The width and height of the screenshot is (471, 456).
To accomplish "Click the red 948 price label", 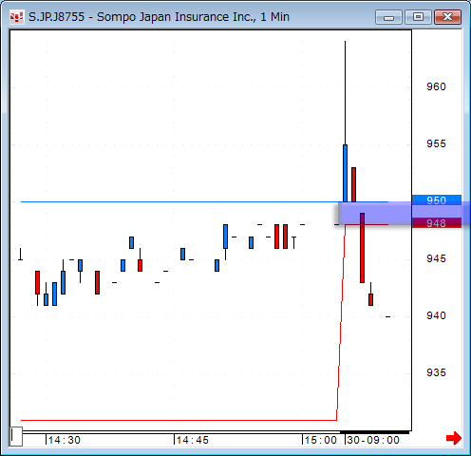I will pyautogui.click(x=437, y=223).
